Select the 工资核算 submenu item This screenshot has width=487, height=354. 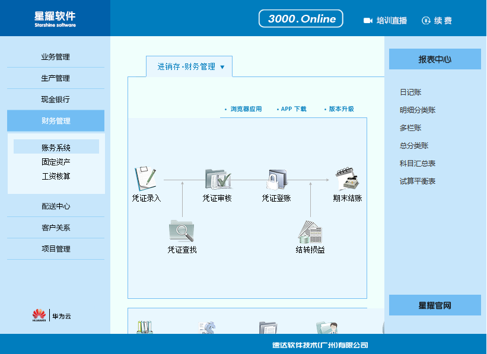click(x=56, y=176)
